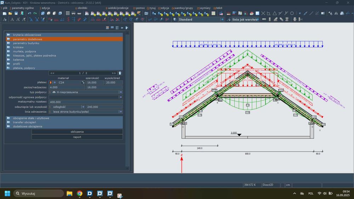Delete current purlin with trash icon
The height and width of the screenshot is (199, 354).
pos(120,73)
